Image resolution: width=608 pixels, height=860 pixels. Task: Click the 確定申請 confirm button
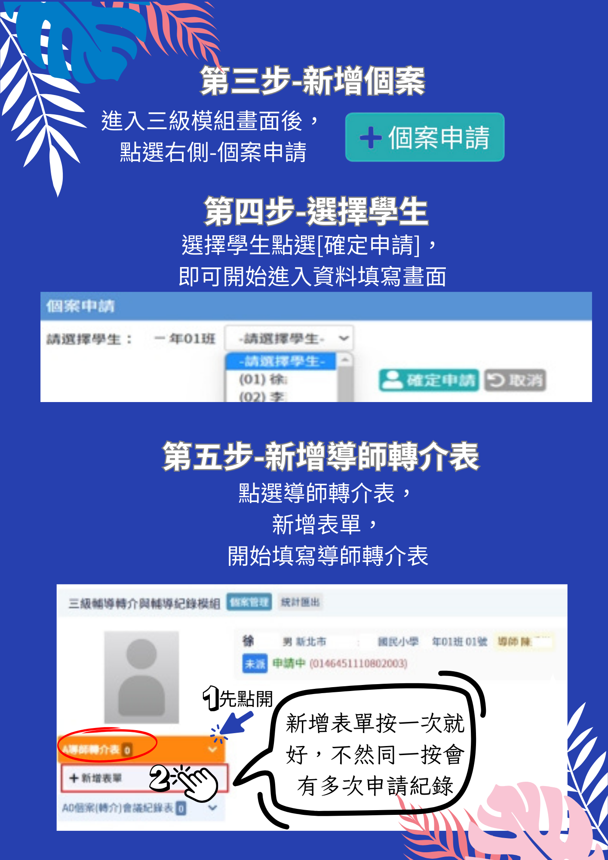(x=429, y=380)
